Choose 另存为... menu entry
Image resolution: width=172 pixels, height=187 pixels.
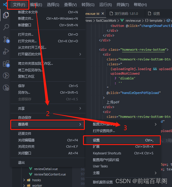(48, 92)
